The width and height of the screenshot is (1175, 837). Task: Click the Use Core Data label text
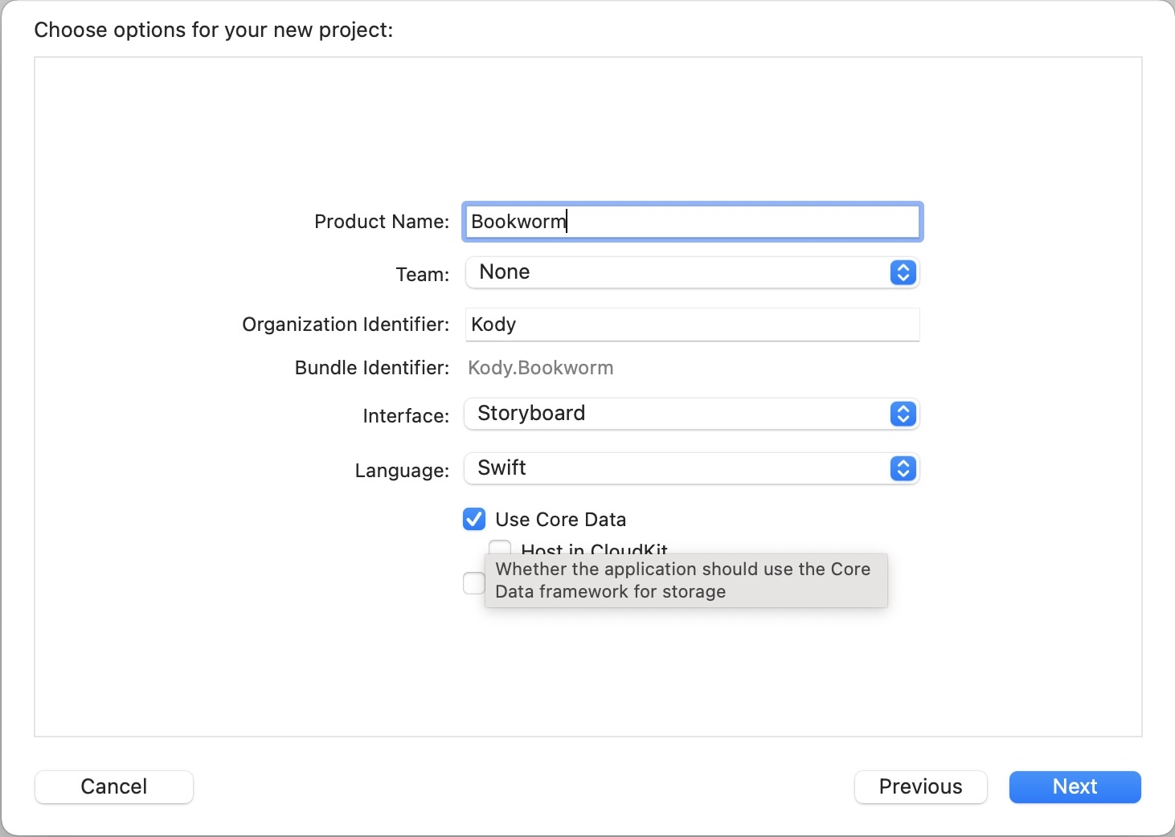(x=560, y=520)
